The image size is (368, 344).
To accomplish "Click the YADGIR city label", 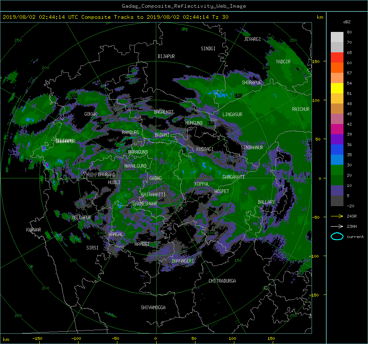I will click(283, 62).
